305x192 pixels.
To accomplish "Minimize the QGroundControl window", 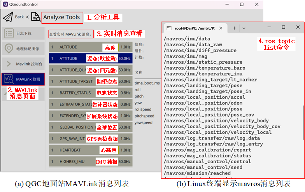I will [227, 4].
